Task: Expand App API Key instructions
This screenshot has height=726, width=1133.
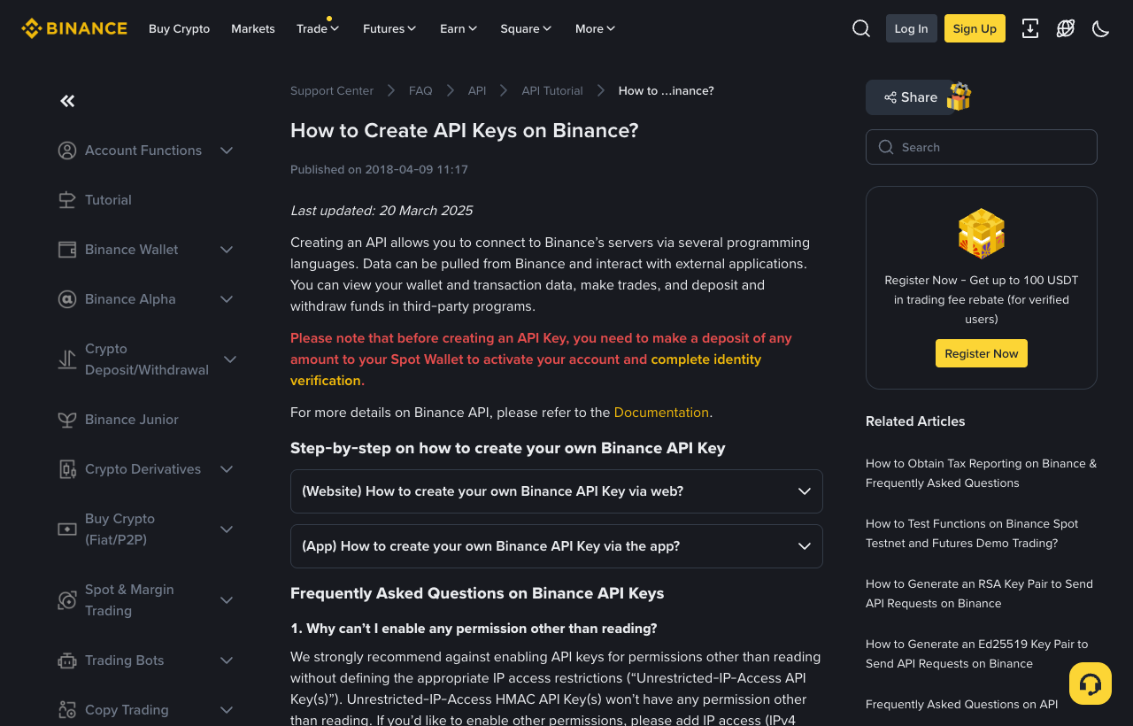Action: click(557, 546)
